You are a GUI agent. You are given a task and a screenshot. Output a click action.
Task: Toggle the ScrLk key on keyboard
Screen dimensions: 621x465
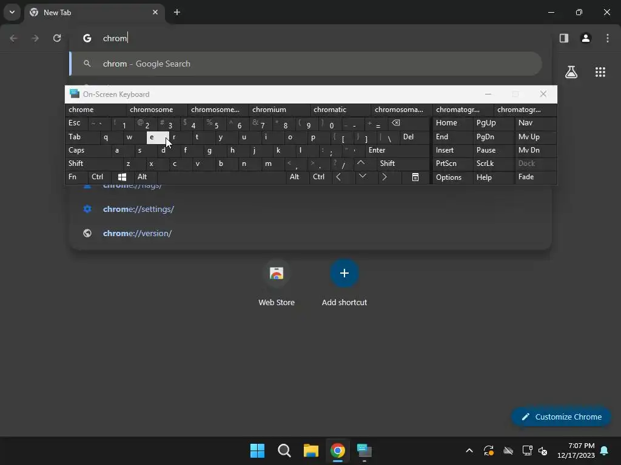493,163
